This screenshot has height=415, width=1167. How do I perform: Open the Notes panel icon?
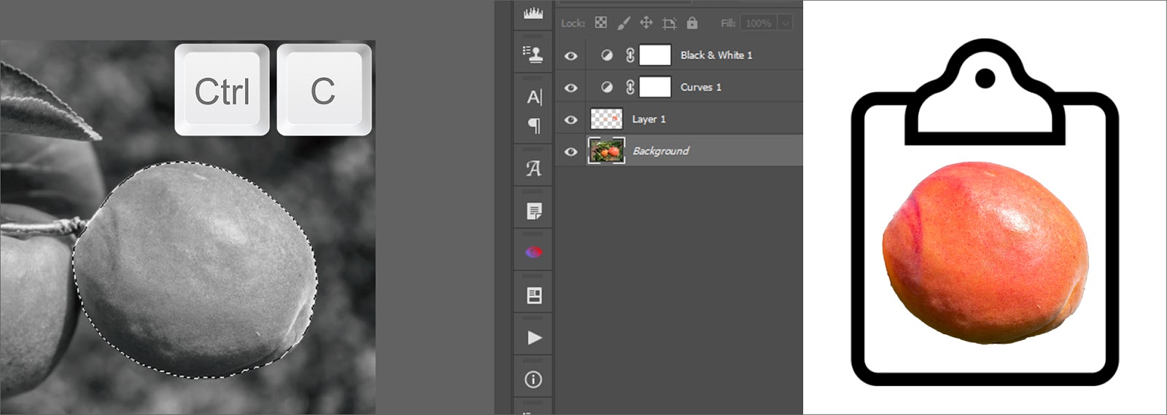point(534,211)
